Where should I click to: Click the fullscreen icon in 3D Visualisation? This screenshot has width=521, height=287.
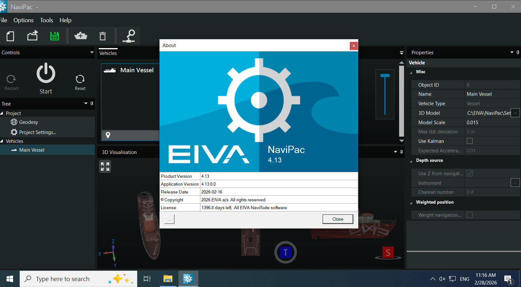(105, 166)
